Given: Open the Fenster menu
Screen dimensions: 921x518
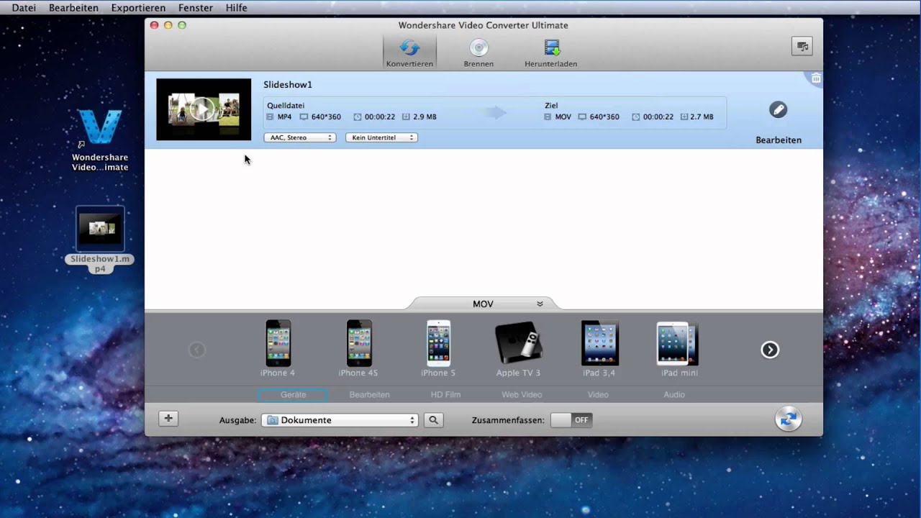Looking at the screenshot, I should [x=196, y=8].
